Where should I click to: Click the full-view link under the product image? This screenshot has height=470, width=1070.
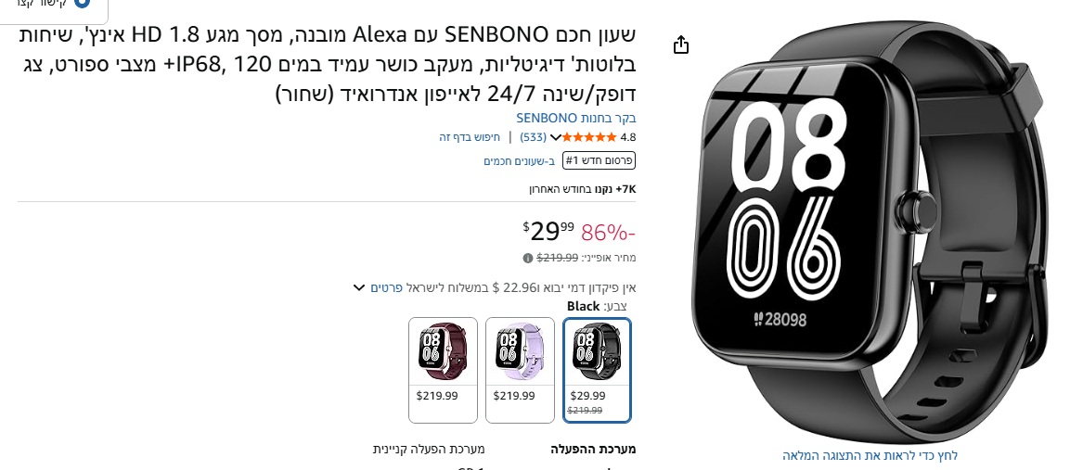pyautogui.click(x=870, y=455)
